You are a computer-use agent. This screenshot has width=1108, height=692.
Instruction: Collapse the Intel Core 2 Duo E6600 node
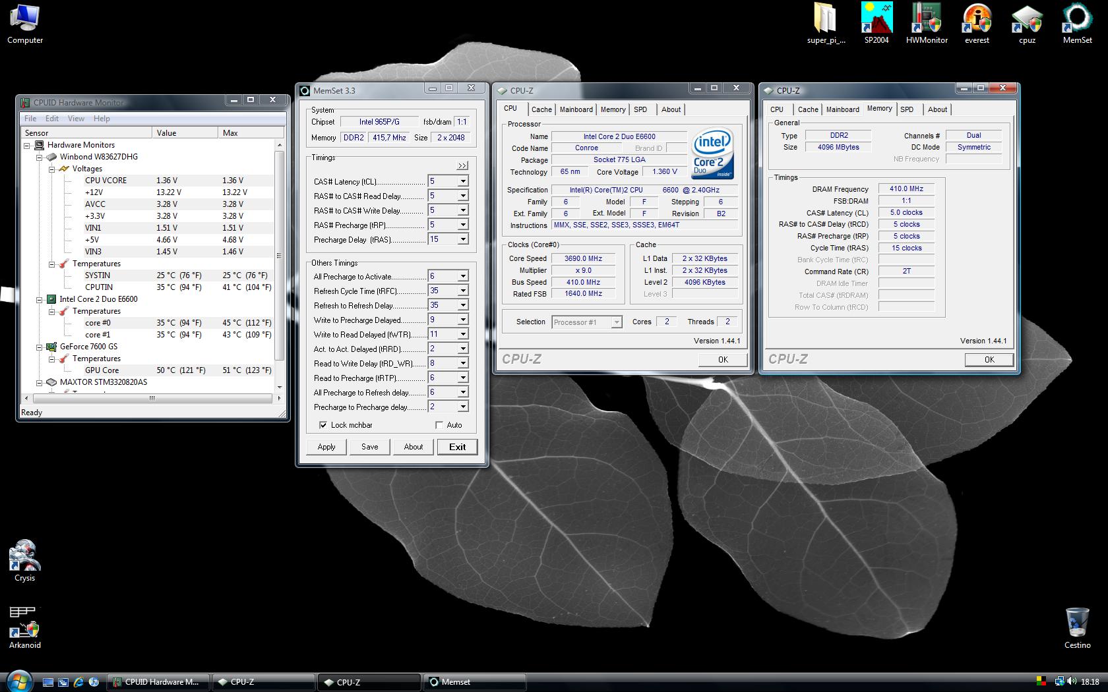[x=40, y=299]
